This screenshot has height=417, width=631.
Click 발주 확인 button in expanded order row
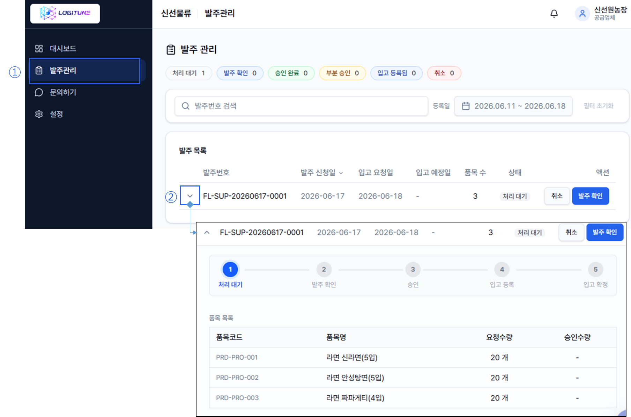tap(605, 232)
